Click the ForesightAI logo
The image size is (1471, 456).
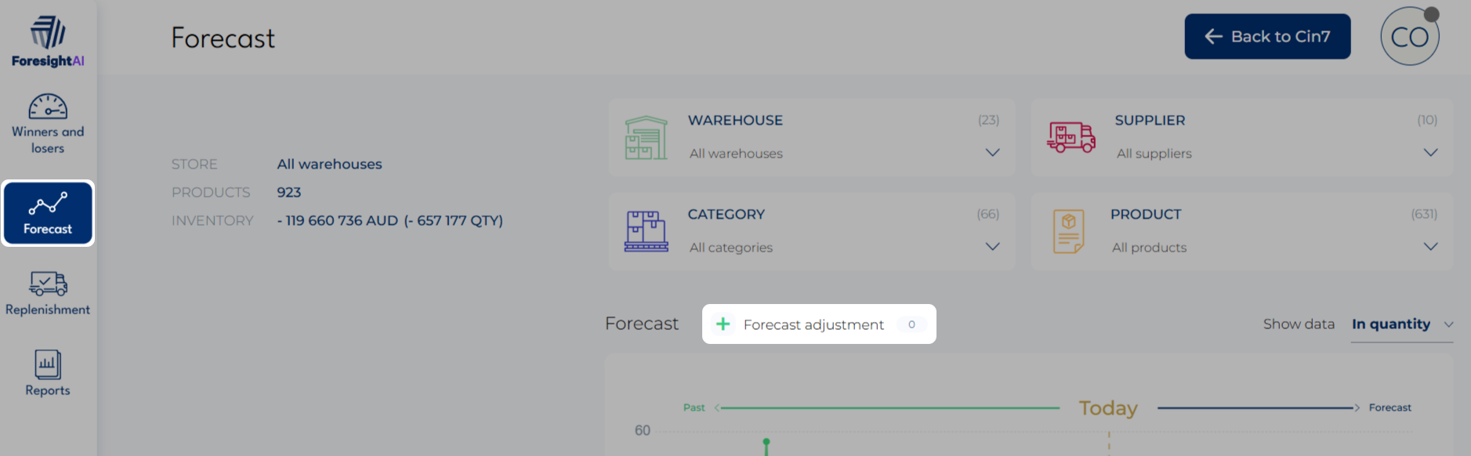coord(48,41)
